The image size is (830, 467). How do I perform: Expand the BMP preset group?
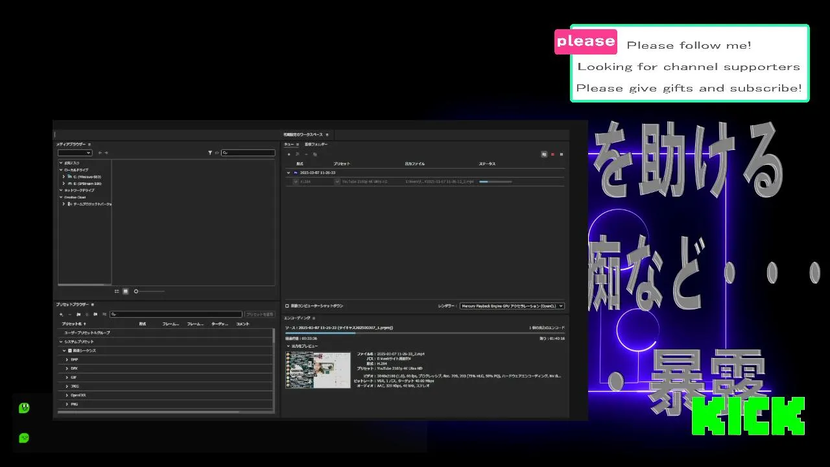tap(67, 359)
